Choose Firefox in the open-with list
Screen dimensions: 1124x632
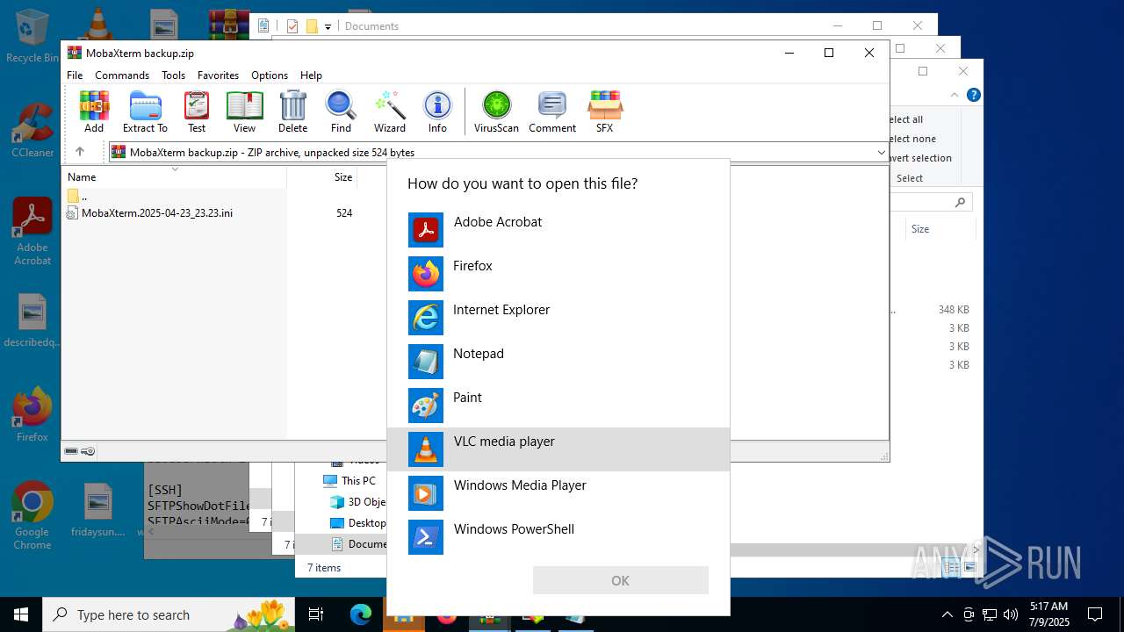click(558, 274)
